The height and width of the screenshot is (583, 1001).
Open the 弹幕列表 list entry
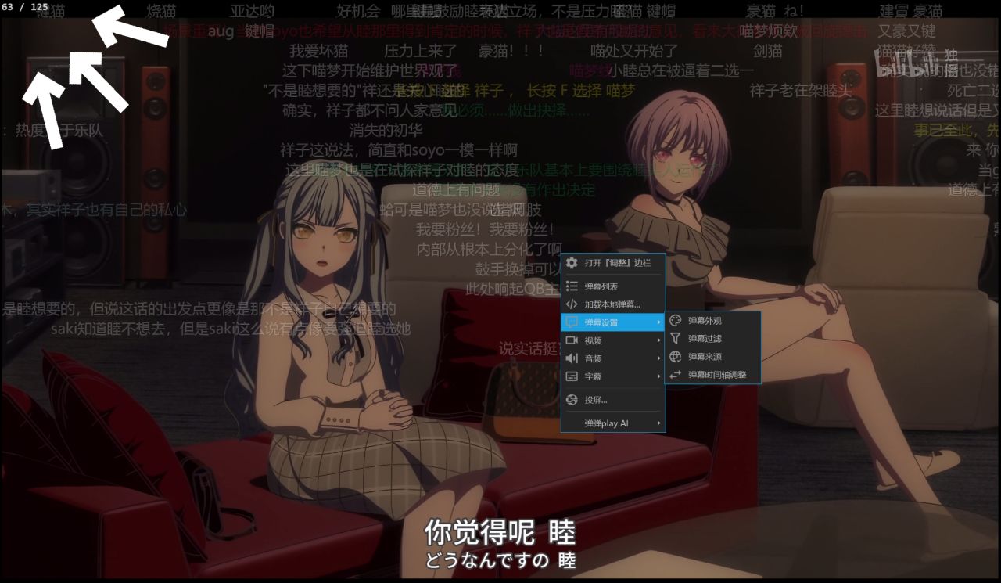coord(613,286)
